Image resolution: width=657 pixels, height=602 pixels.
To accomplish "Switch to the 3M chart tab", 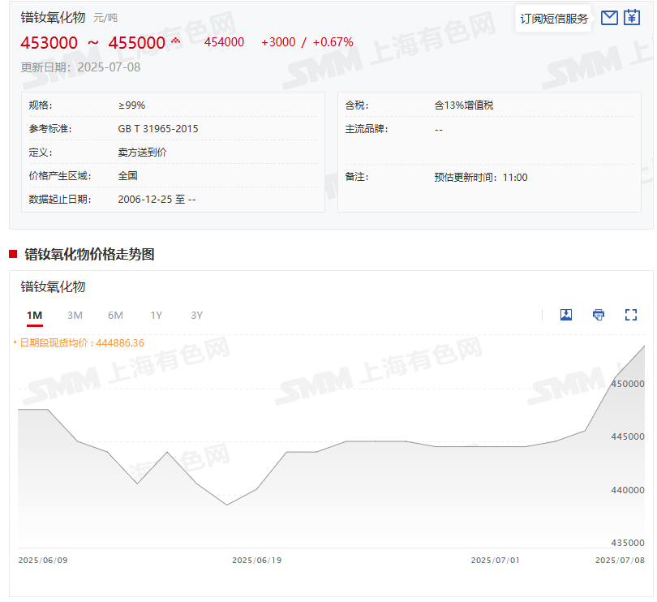I will click(x=75, y=315).
